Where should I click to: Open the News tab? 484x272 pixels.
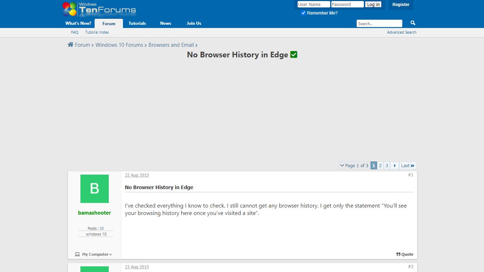165,23
